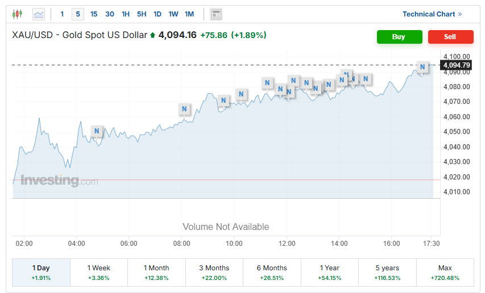
Task: Choose the 1W chart interval
Action: coord(173,14)
